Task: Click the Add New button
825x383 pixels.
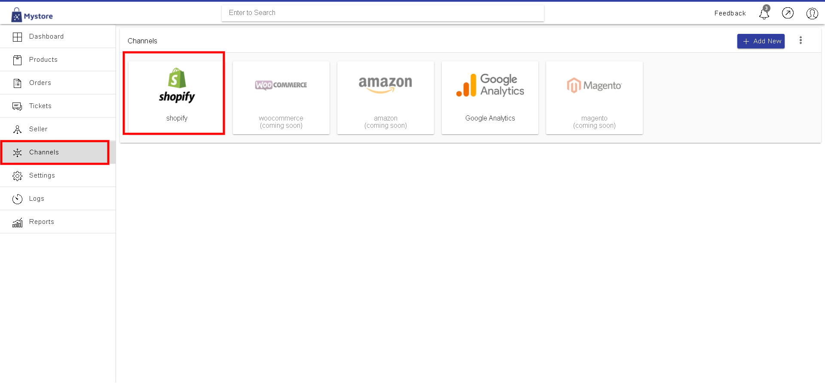Action: [x=761, y=41]
